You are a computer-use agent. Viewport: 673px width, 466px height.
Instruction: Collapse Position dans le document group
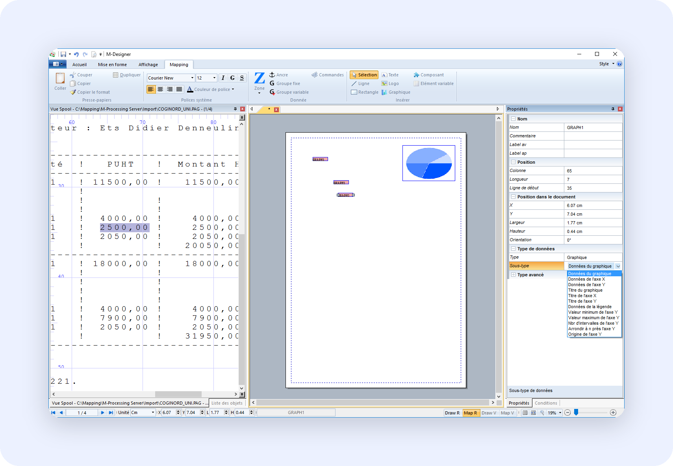(x=513, y=197)
